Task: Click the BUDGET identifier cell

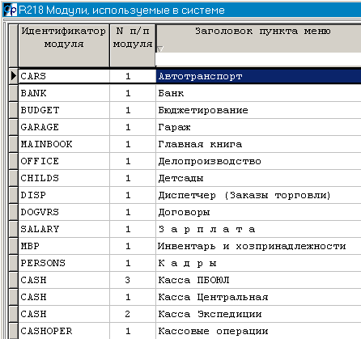Action: 64,110
